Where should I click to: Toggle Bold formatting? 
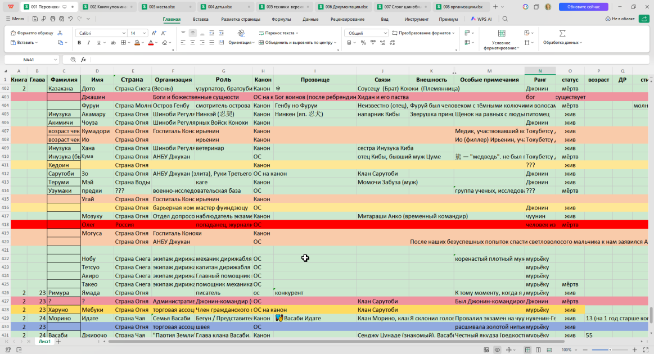[x=79, y=43]
